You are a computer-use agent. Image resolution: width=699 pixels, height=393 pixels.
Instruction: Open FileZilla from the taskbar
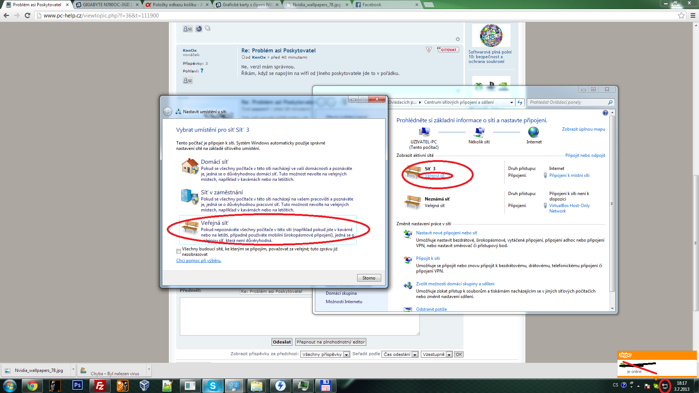[99, 385]
